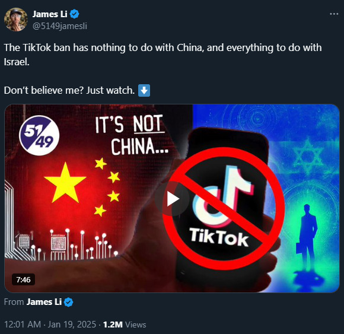
Task: Click the 1.2M Views count
Action: pyautogui.click(x=125, y=325)
